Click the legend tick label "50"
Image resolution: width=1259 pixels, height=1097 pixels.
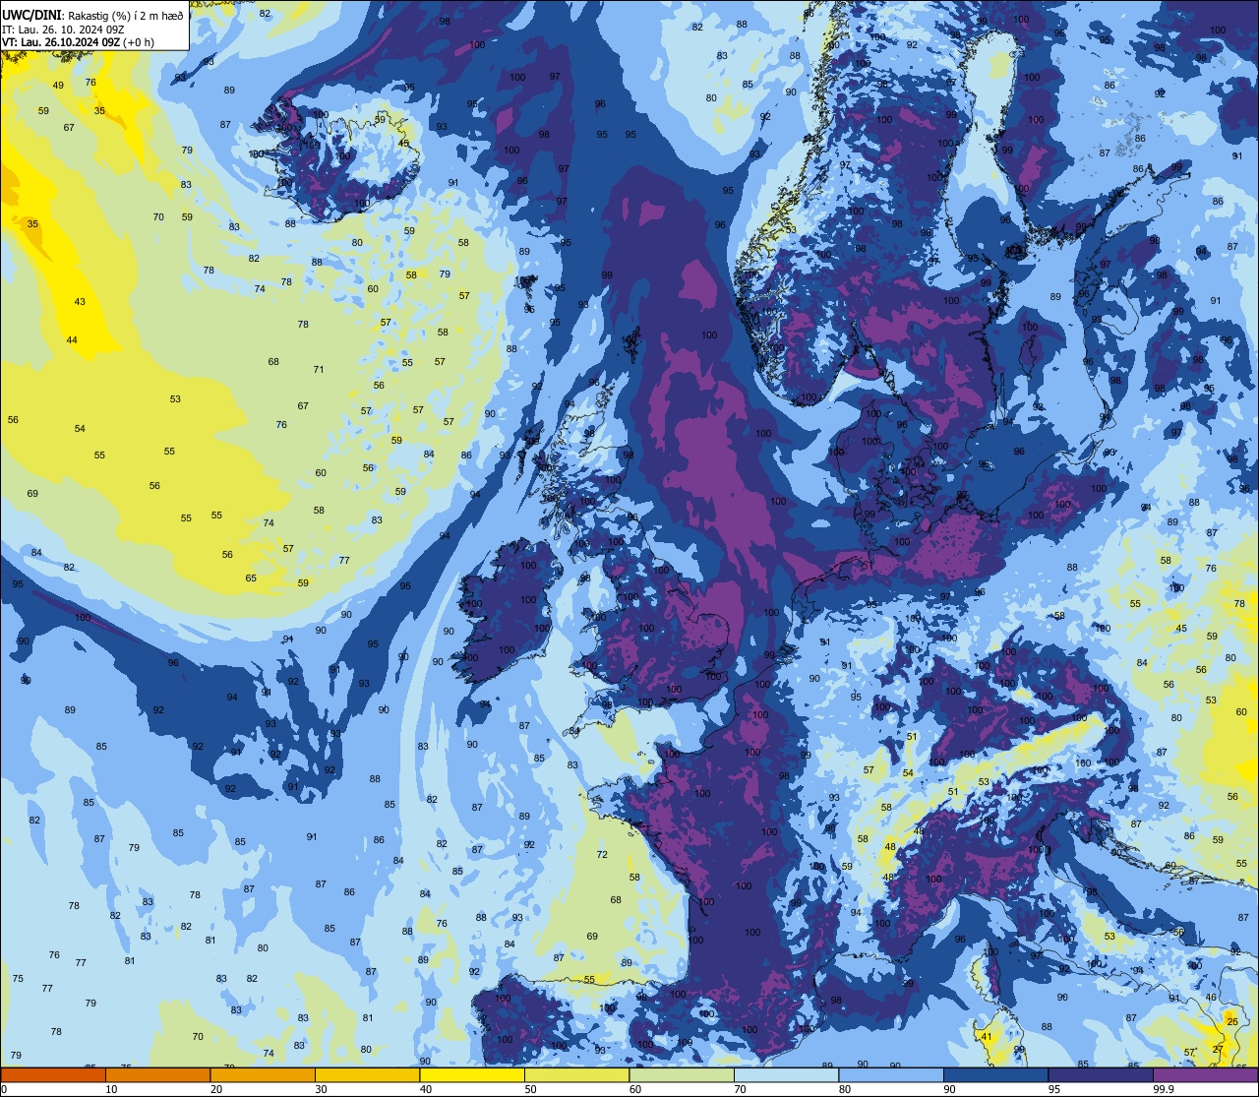[x=530, y=1088]
